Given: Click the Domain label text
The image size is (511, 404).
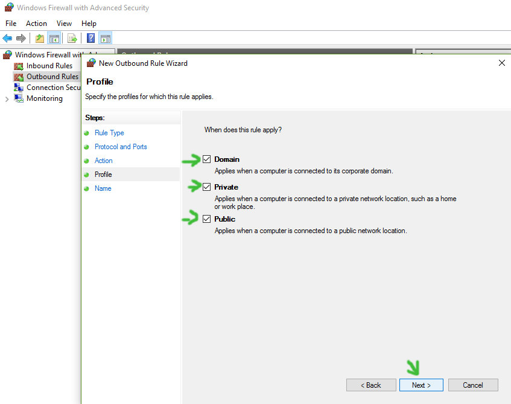Looking at the screenshot, I should tap(227, 159).
